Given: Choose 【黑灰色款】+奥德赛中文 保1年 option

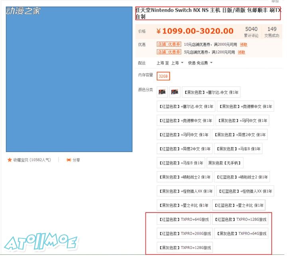Looking at the screenshot, I should (x=246, y=106).
